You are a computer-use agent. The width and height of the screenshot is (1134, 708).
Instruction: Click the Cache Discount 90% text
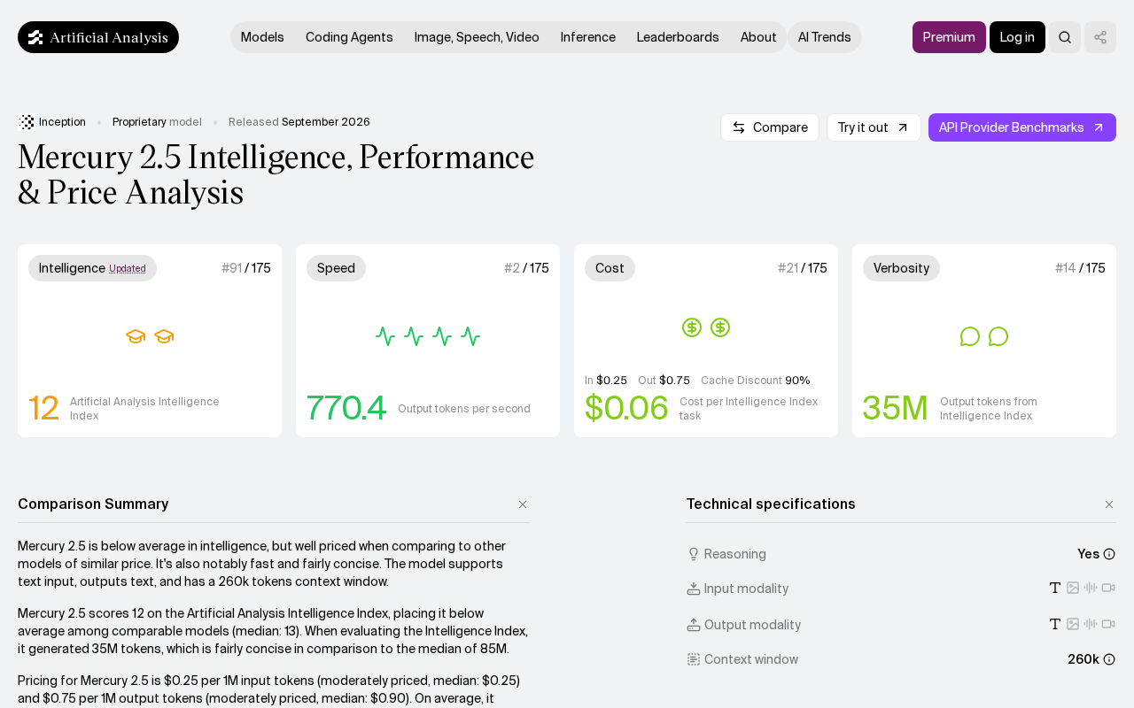[756, 381]
